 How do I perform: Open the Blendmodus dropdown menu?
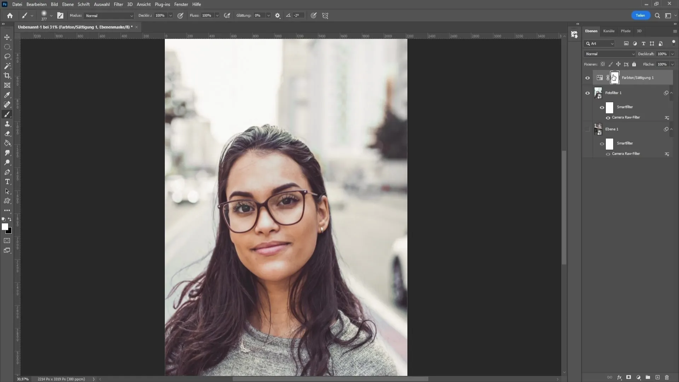(609, 54)
